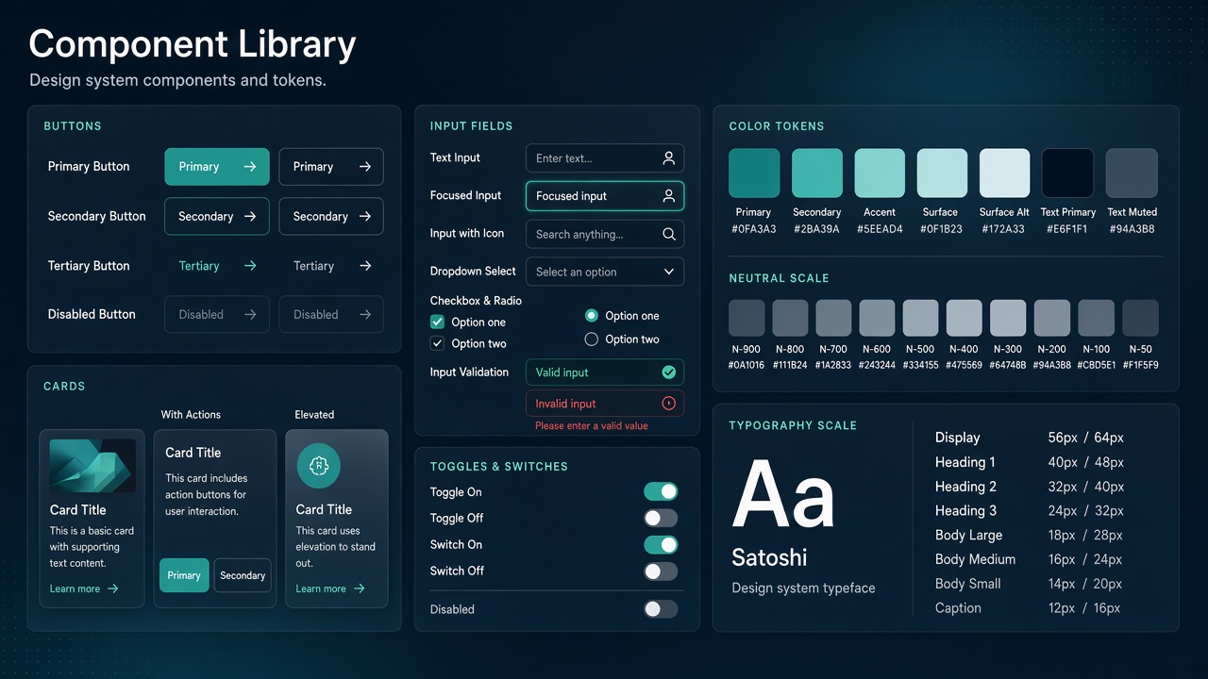
Task: Click the Secondary button in the With Actions card
Action: pyautogui.click(x=243, y=575)
